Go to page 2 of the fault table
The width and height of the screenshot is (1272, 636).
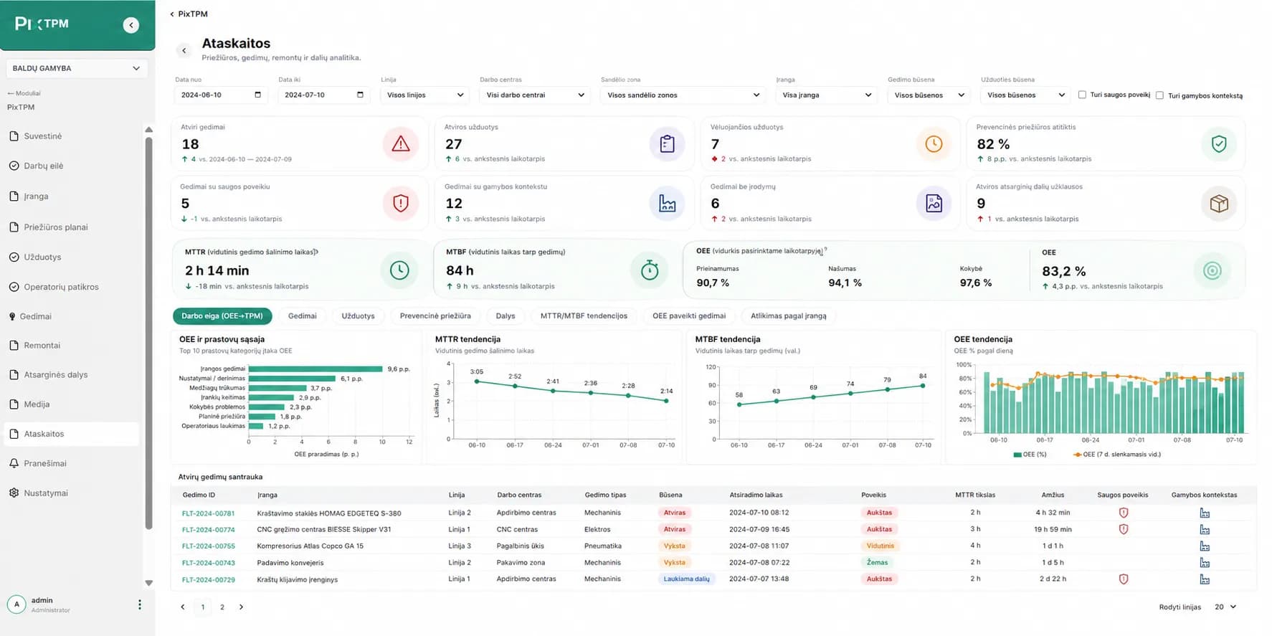click(x=222, y=607)
